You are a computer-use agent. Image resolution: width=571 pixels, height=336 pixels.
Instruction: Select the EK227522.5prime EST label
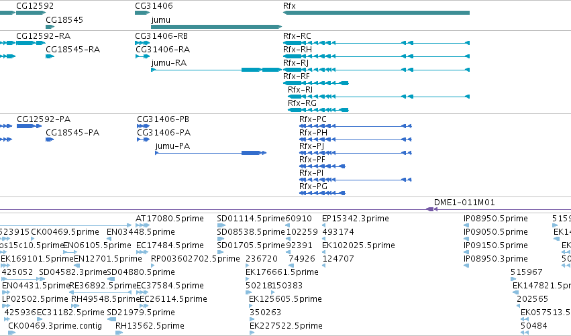pyautogui.click(x=287, y=327)
